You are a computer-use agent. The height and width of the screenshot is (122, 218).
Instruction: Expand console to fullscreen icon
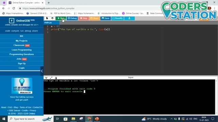point(51,78)
